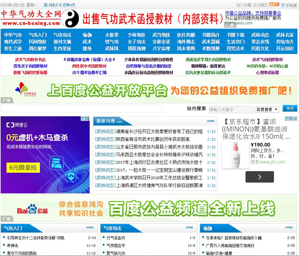Click the 上百度公益开放平台 banner ad
The height and width of the screenshot is (256, 299).
coord(149,89)
